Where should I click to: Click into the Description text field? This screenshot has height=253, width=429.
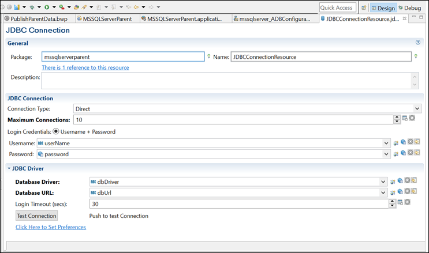click(x=225, y=80)
